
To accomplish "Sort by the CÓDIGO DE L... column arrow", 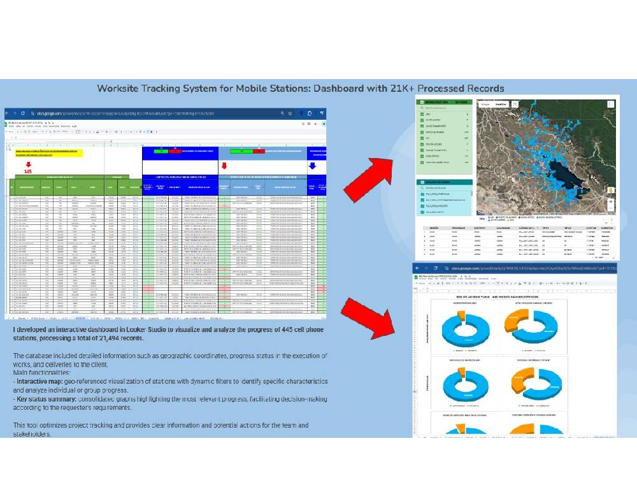I will tap(538, 228).
